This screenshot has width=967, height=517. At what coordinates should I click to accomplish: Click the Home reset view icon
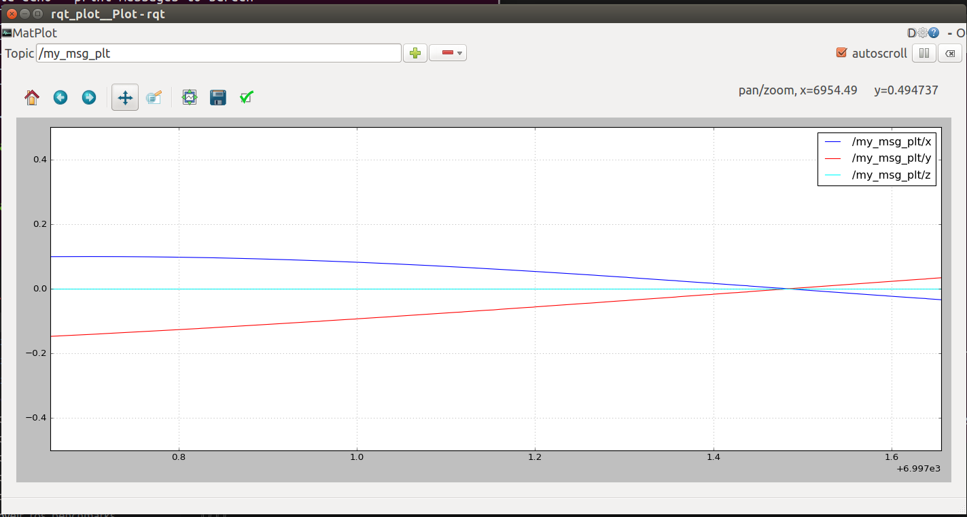[x=31, y=97]
